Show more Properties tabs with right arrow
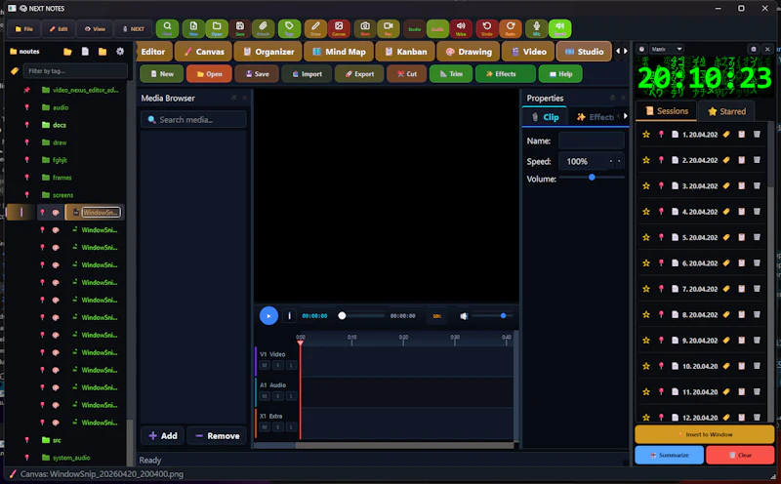 click(x=625, y=116)
